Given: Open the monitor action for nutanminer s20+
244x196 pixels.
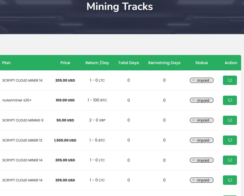Looking at the screenshot, I should tap(230, 100).
